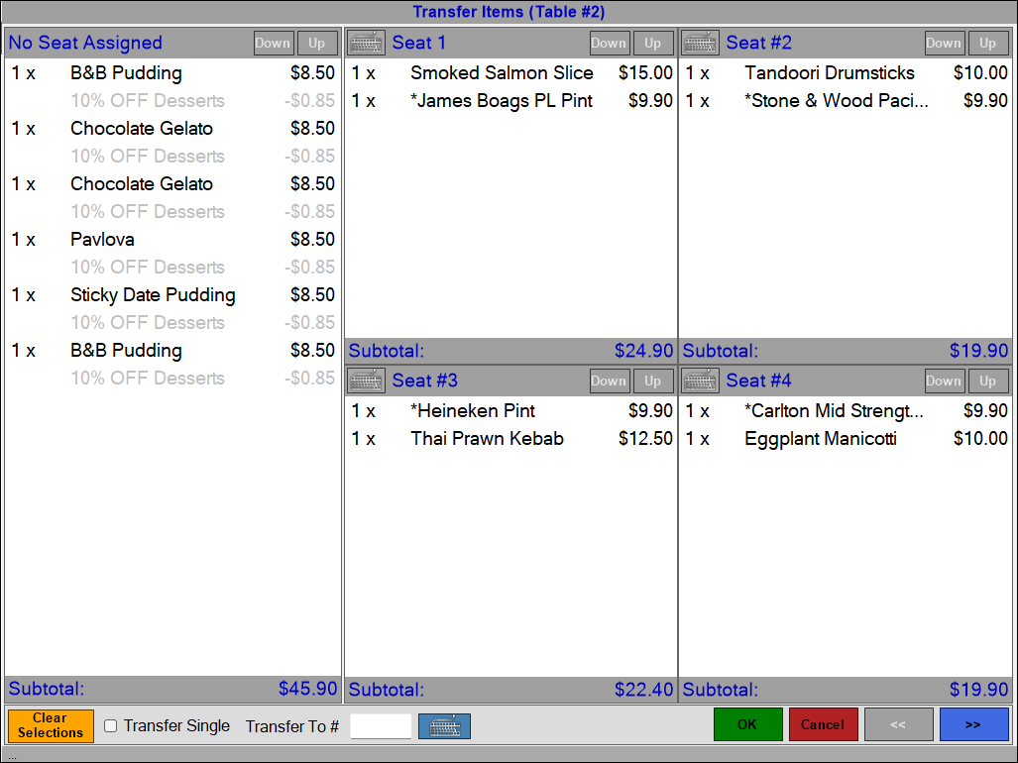Click the Seat 1 header title
This screenshot has width=1018, height=763.
pyautogui.click(x=418, y=43)
